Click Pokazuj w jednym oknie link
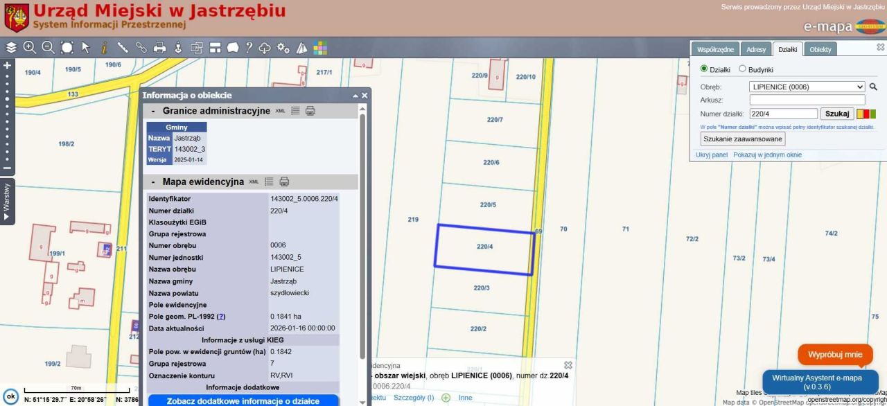Screen dimensions: 887x406 767,155
